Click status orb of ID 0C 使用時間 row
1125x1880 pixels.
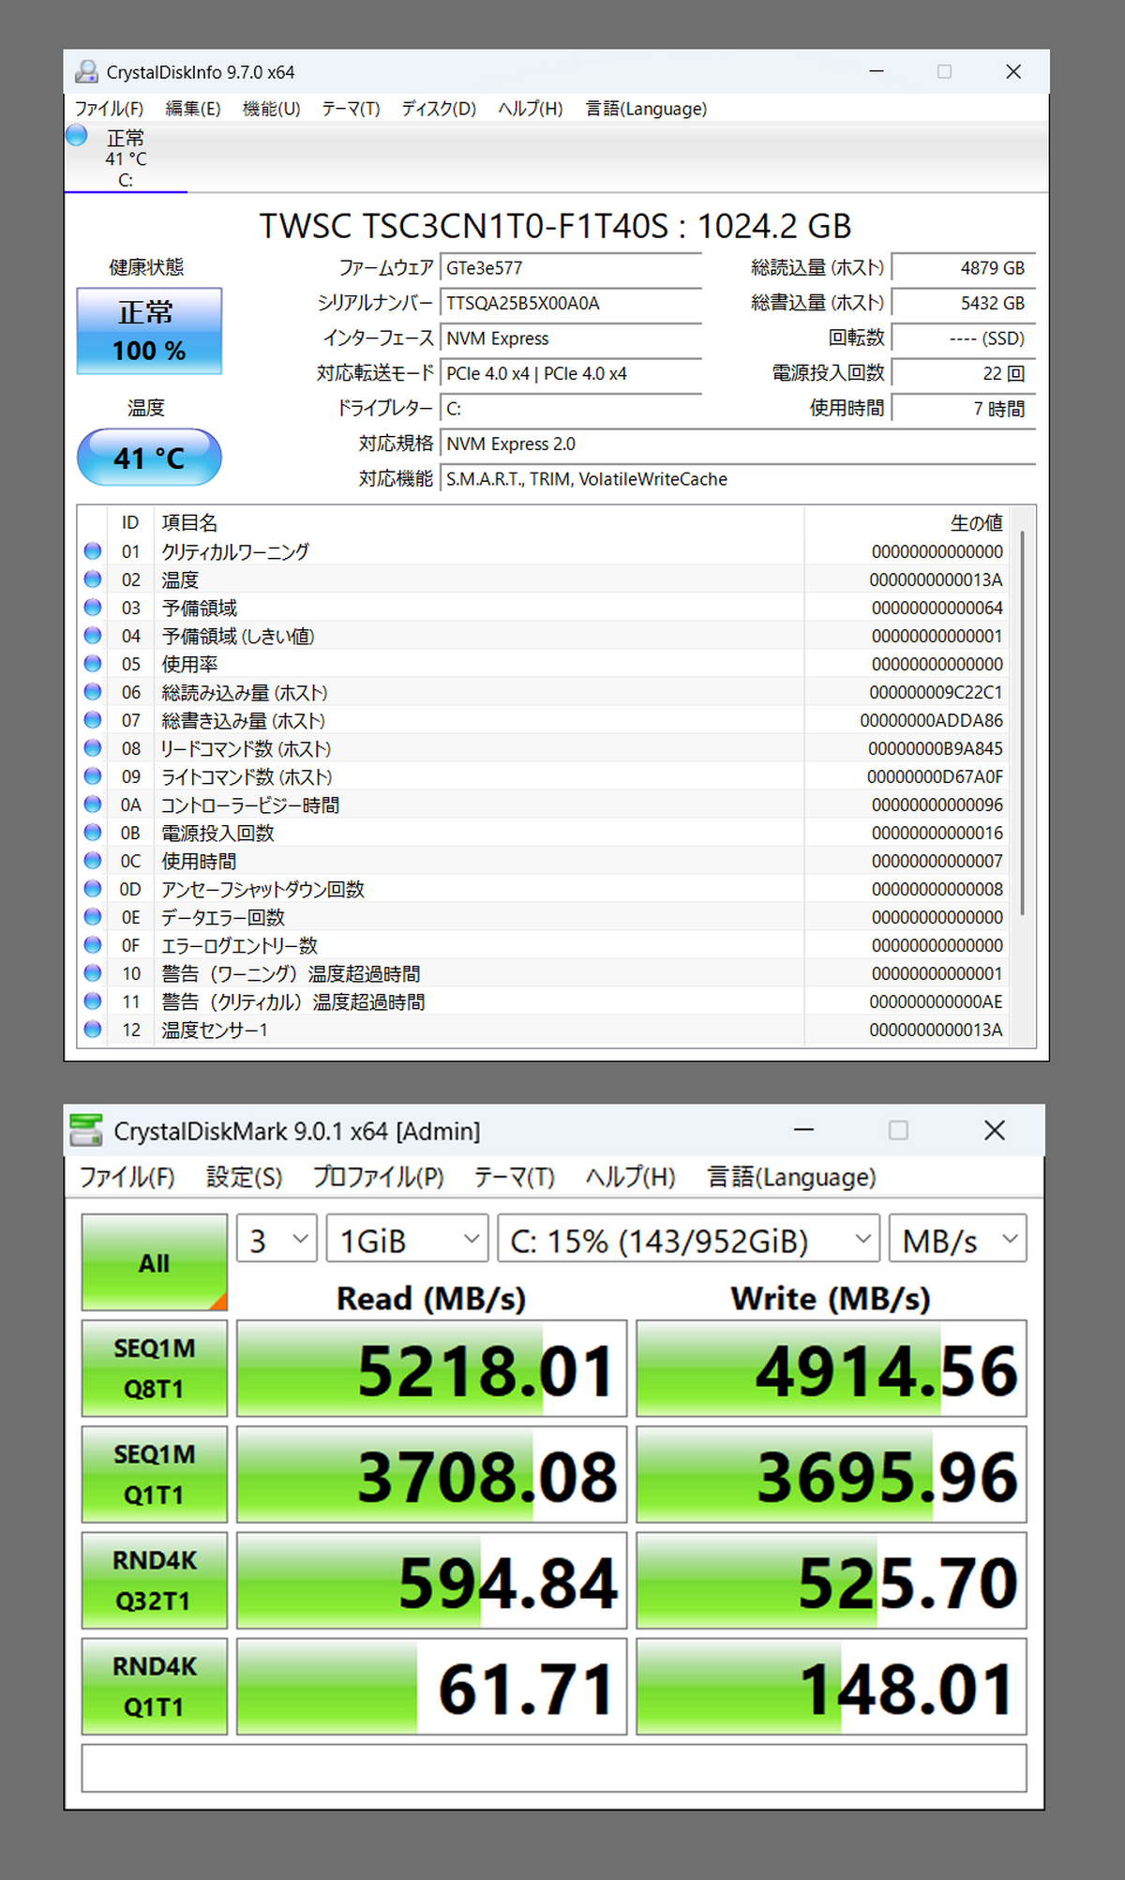93,861
